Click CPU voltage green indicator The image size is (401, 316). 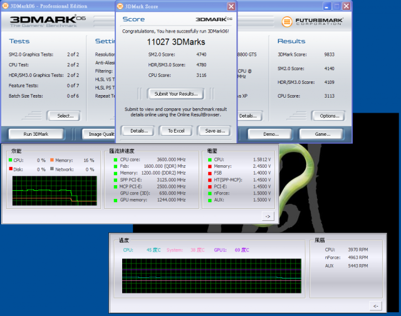click(210, 160)
